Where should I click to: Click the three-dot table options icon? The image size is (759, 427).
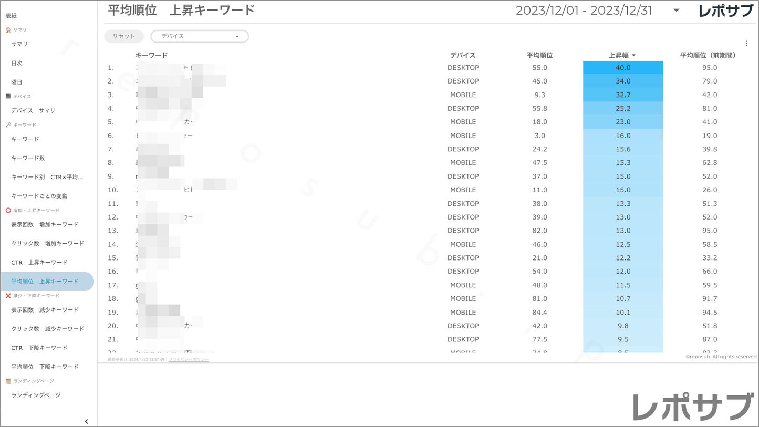[746, 44]
